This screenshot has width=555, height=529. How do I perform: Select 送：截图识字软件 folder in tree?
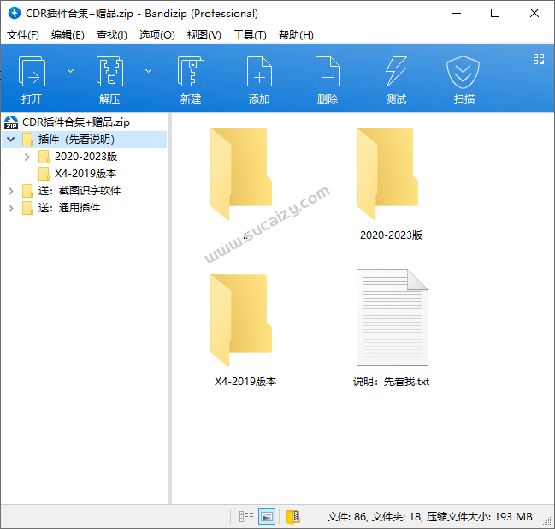(80, 191)
